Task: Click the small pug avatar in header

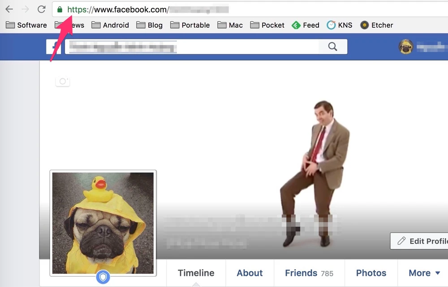Action: tap(406, 47)
